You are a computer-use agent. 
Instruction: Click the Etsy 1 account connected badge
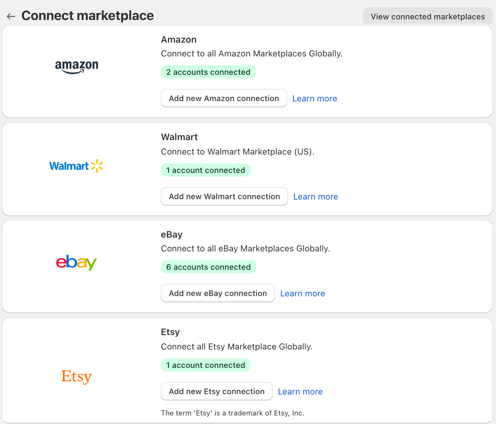206,365
